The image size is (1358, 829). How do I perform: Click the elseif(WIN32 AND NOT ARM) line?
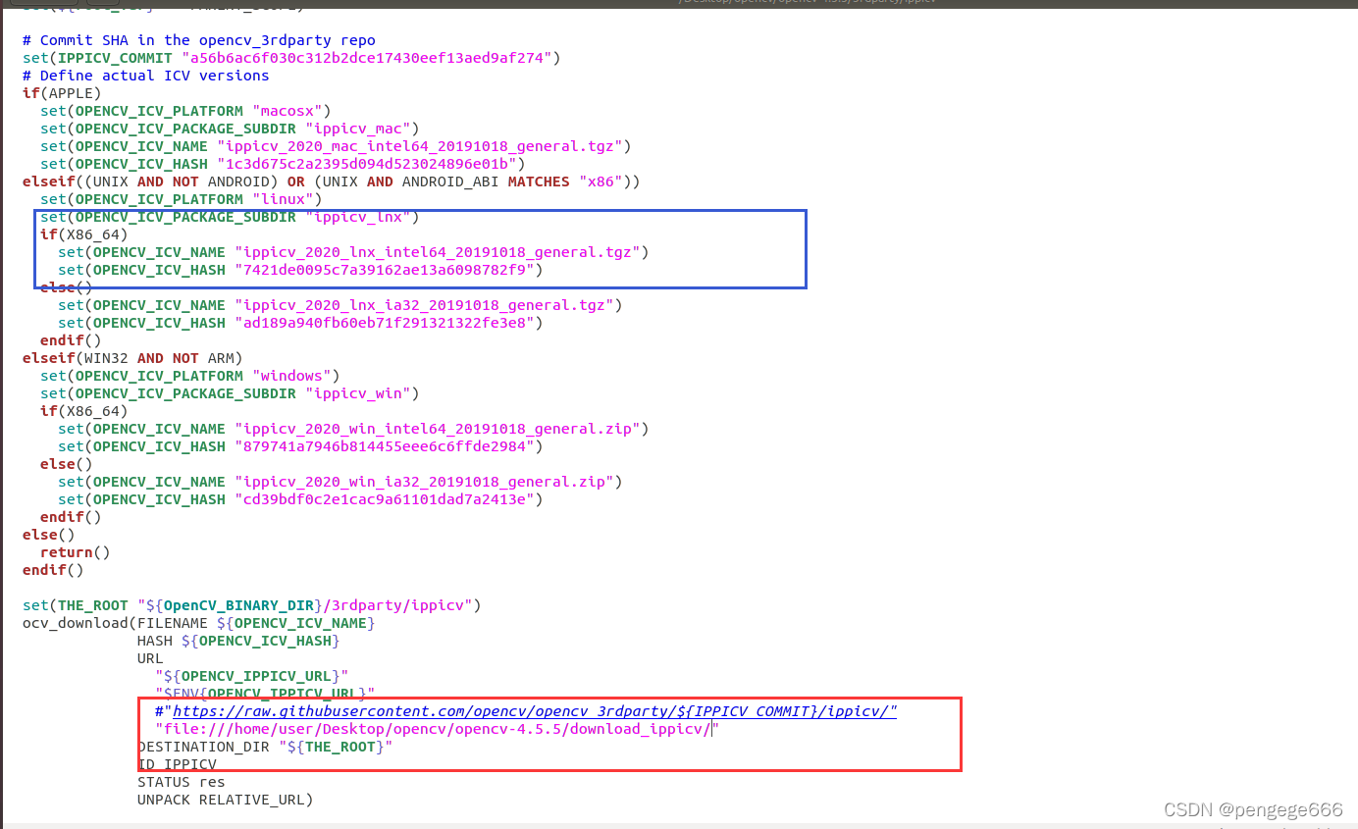click(x=132, y=358)
